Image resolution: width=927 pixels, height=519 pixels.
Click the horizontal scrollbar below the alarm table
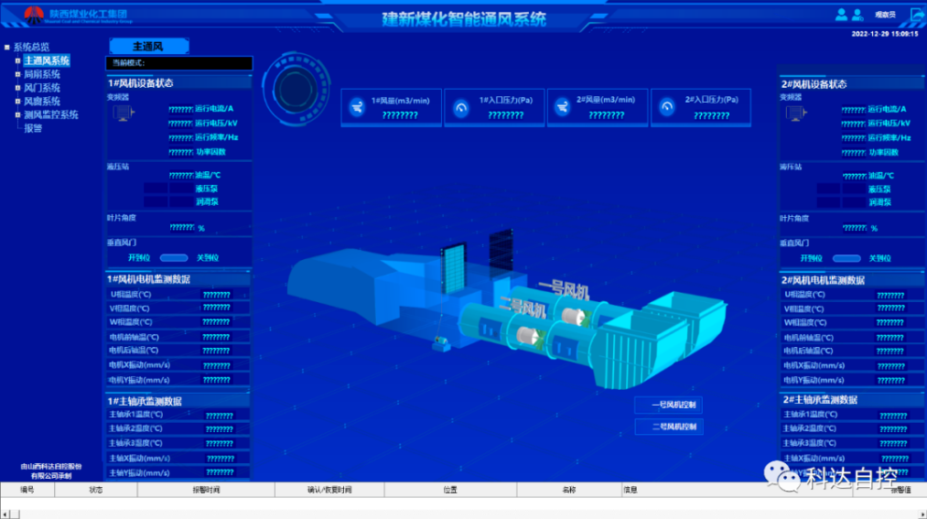(458, 512)
